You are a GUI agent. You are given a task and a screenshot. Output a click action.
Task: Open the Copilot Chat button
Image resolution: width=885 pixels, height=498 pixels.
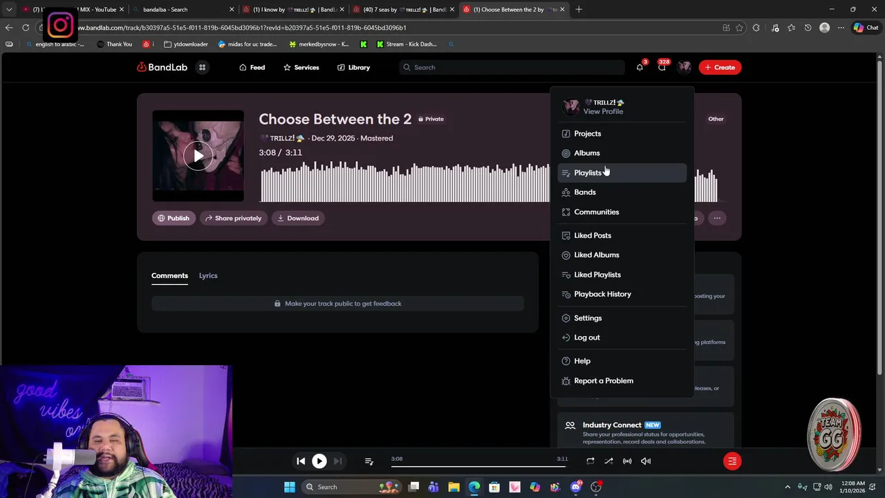tap(866, 28)
